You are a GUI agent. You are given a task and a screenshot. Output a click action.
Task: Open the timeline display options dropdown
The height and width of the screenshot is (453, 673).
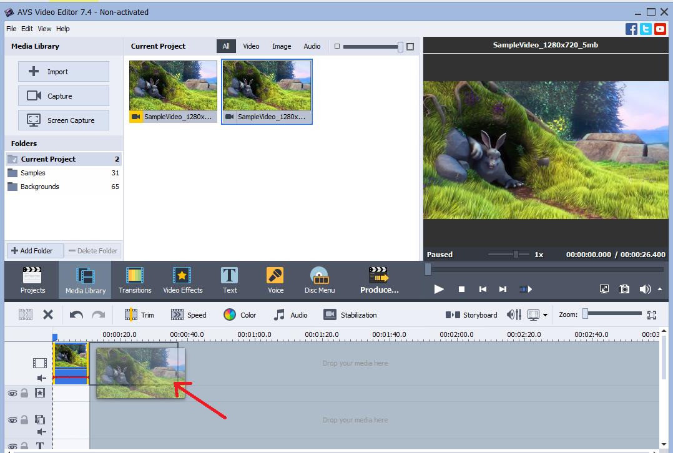click(x=545, y=315)
